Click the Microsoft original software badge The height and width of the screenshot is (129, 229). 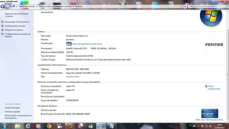(x=210, y=113)
